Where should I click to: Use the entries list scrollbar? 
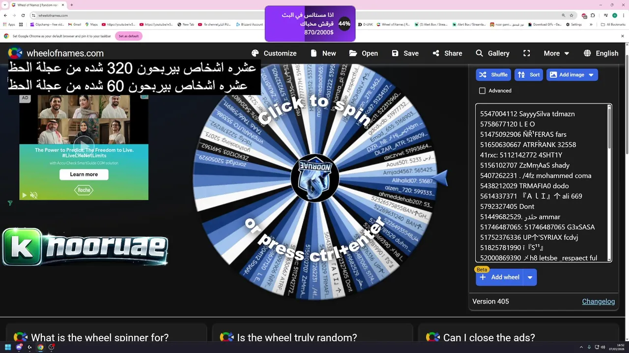[x=609, y=127]
